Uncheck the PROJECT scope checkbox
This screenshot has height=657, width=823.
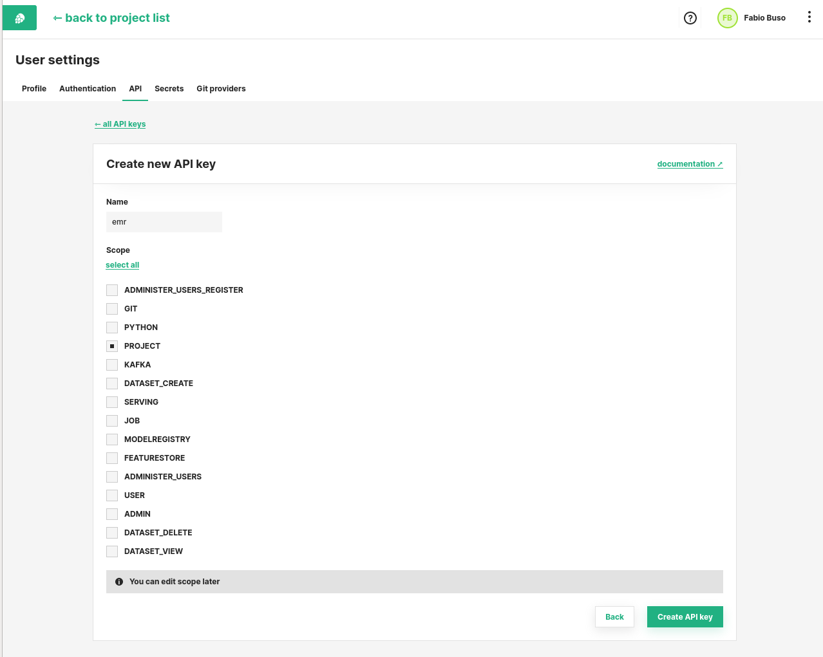[111, 346]
